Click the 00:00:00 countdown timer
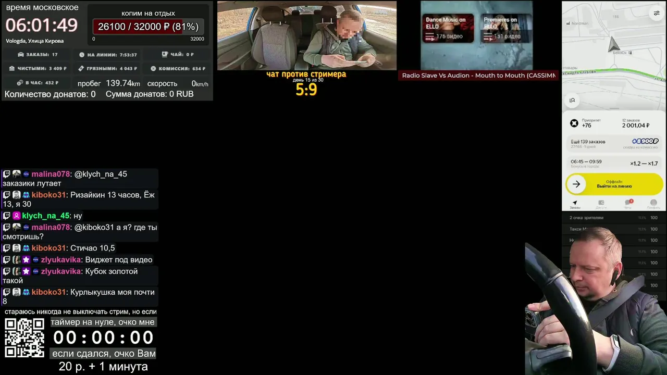The image size is (667, 375). click(x=103, y=337)
